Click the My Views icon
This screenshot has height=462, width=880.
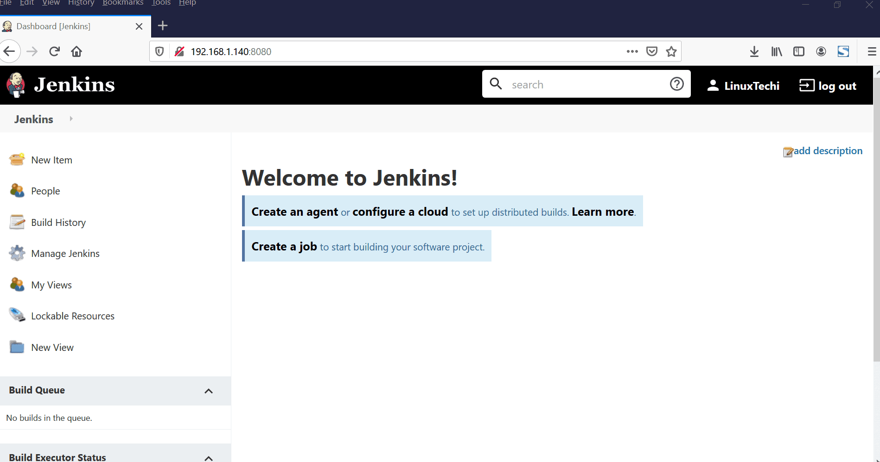[17, 285]
